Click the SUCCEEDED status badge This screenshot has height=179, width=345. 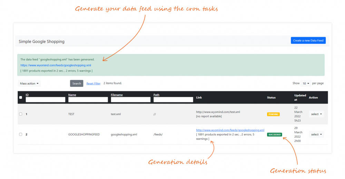(274, 134)
